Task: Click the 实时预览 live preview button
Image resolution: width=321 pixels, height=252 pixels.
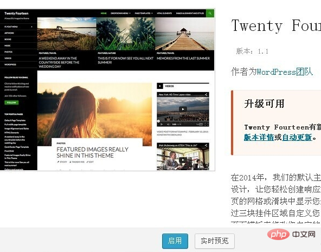Action: point(215,241)
